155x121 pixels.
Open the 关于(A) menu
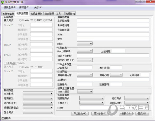pos(38,7)
